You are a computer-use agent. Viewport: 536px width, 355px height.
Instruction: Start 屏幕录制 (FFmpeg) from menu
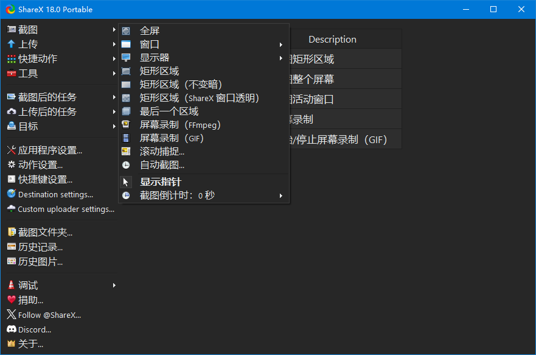(x=204, y=125)
